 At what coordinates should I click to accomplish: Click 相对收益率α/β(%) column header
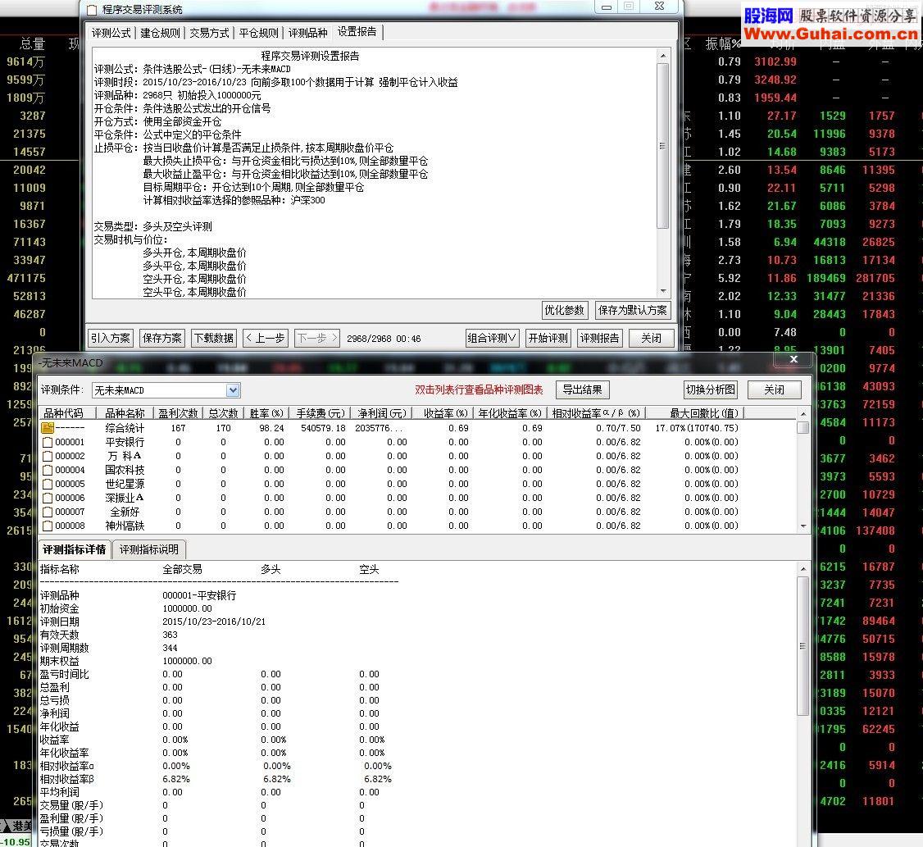(596, 413)
